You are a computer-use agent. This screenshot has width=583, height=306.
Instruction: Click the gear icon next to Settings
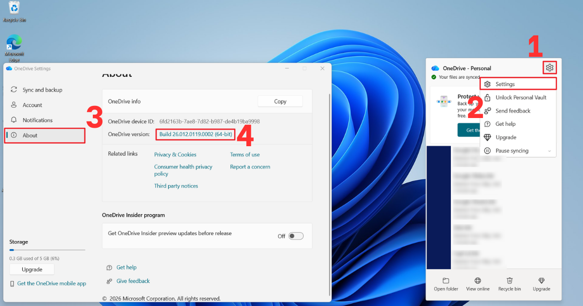coord(488,84)
